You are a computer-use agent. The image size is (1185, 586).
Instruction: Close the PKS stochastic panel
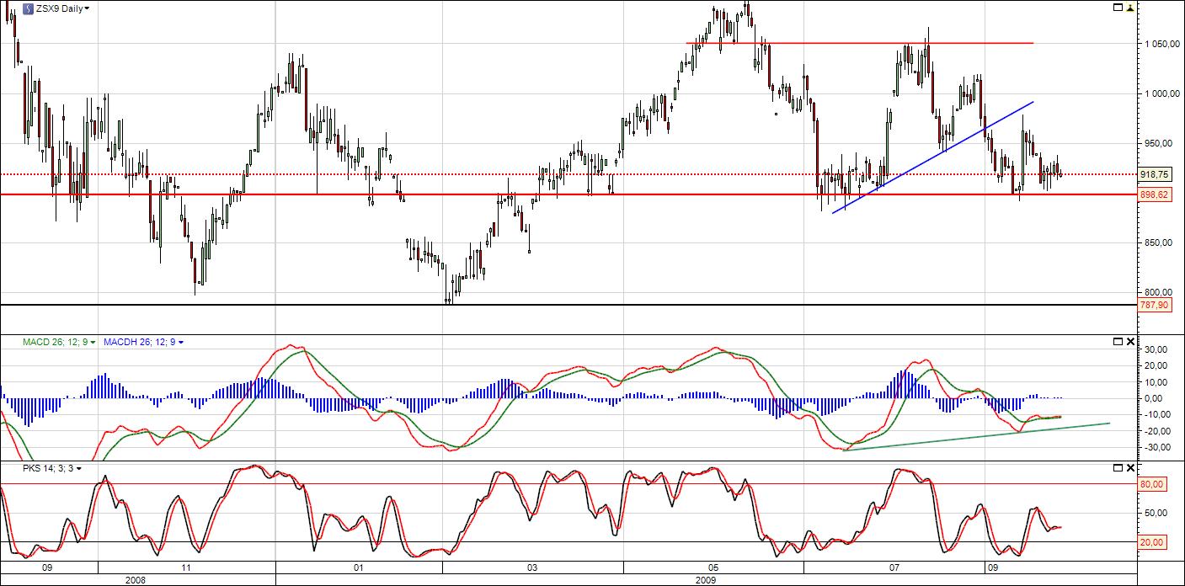click(1130, 466)
